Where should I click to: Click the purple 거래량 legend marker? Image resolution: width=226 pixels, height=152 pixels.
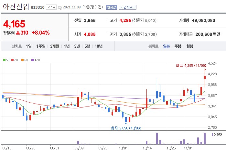(x=212, y=135)
